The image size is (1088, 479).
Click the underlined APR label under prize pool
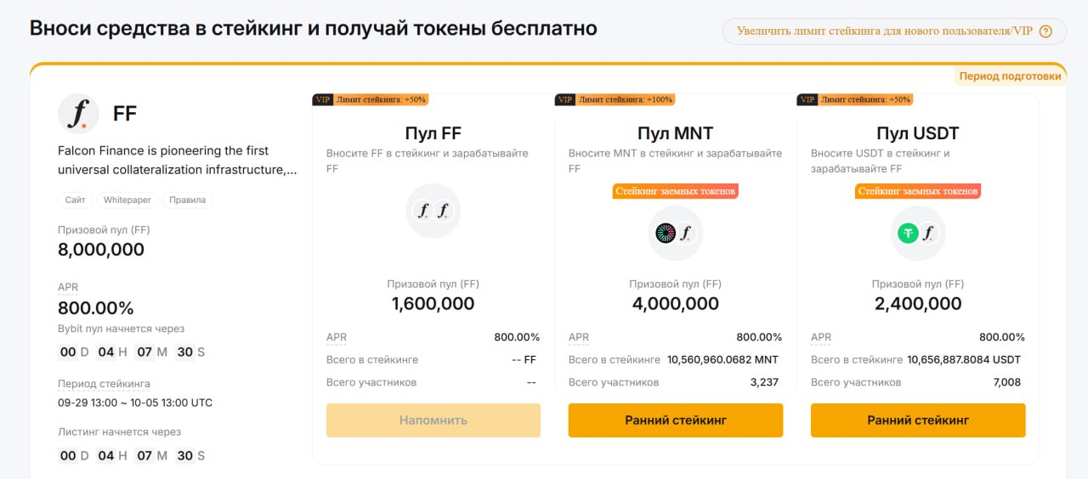[68, 287]
